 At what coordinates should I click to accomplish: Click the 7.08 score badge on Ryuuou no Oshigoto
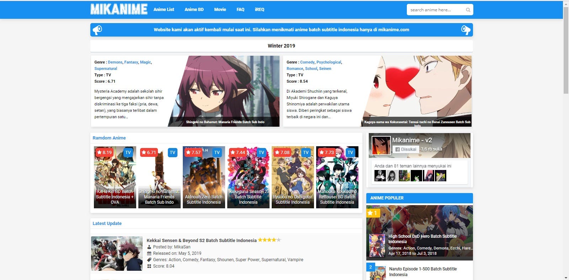(282, 153)
